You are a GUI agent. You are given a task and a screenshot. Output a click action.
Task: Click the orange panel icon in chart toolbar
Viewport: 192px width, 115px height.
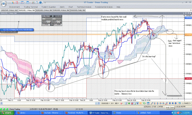140,103
